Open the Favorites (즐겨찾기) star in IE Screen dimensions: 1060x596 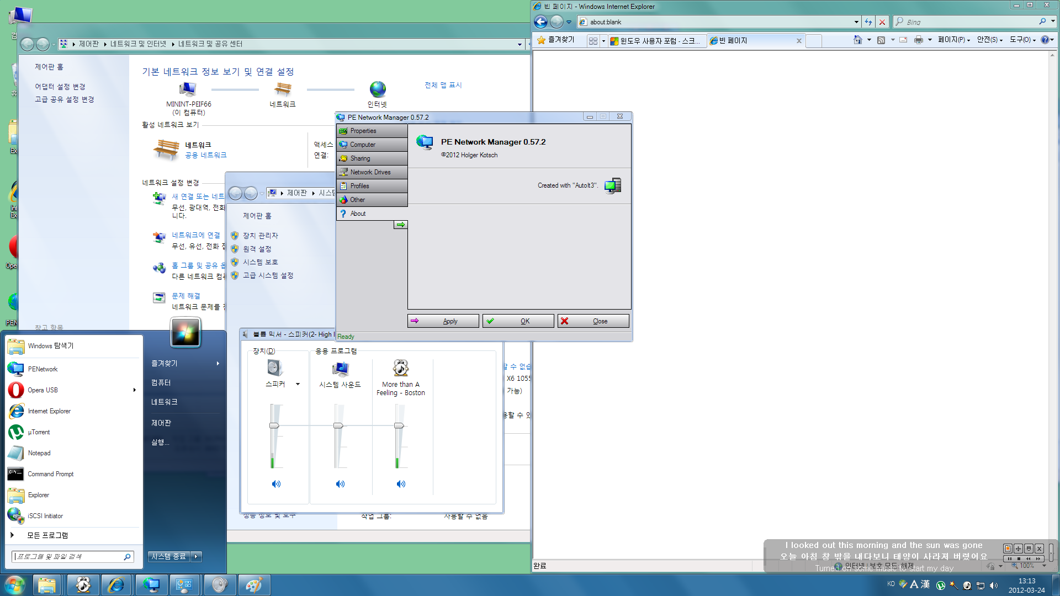pos(556,40)
